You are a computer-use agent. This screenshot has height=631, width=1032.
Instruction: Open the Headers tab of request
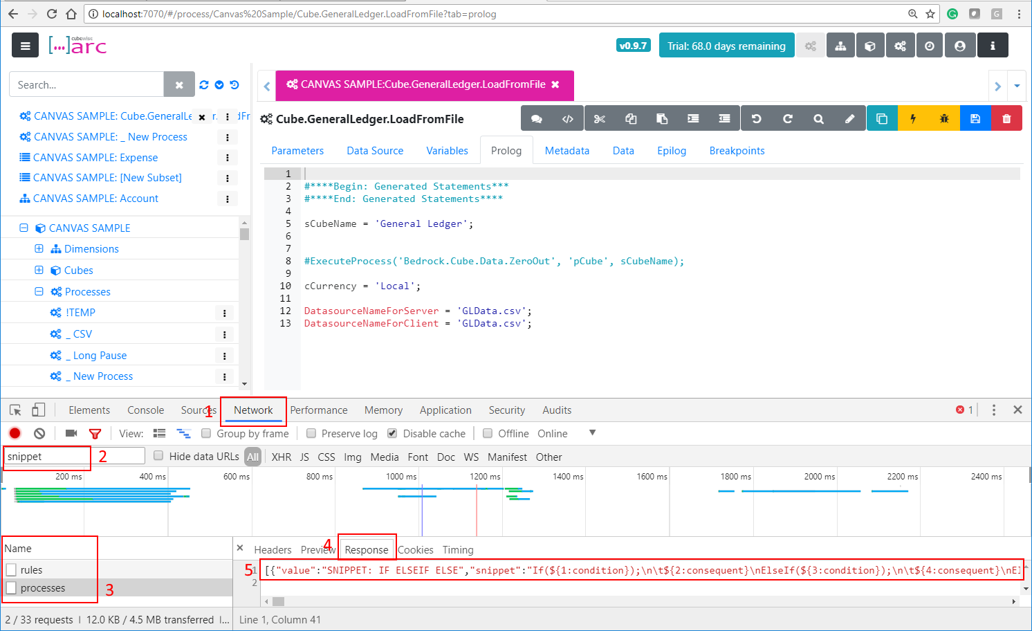(x=273, y=549)
